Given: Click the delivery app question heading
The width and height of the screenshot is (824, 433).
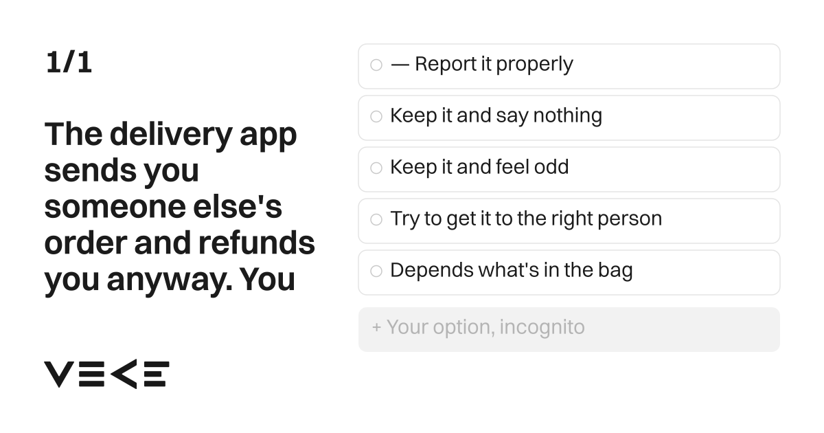Looking at the screenshot, I should point(180,208).
